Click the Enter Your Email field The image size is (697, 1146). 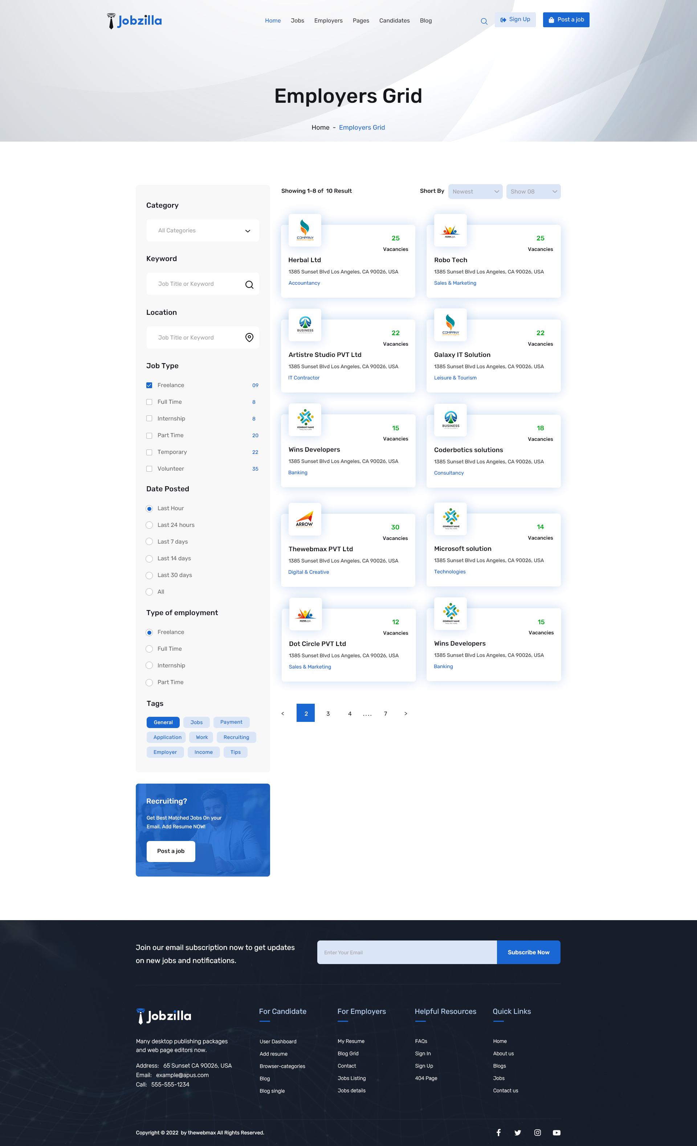click(x=407, y=952)
